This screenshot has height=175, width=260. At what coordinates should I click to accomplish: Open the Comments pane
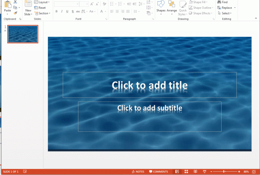[158, 171]
